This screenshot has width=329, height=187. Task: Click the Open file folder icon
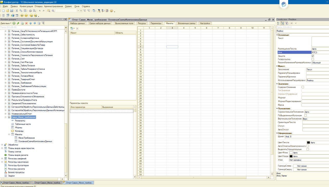[x=8, y=11]
